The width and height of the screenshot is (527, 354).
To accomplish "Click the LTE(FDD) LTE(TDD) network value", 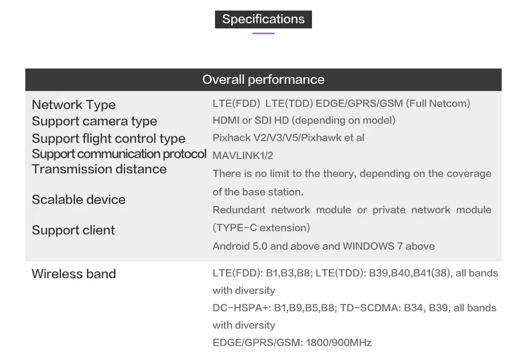I will click(341, 103).
